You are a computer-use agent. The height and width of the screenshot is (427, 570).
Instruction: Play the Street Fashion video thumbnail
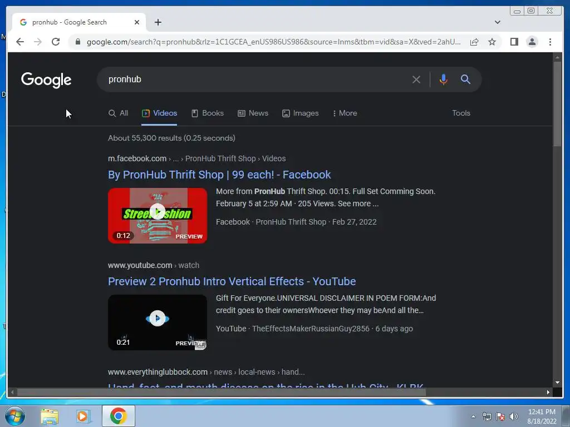(x=158, y=215)
